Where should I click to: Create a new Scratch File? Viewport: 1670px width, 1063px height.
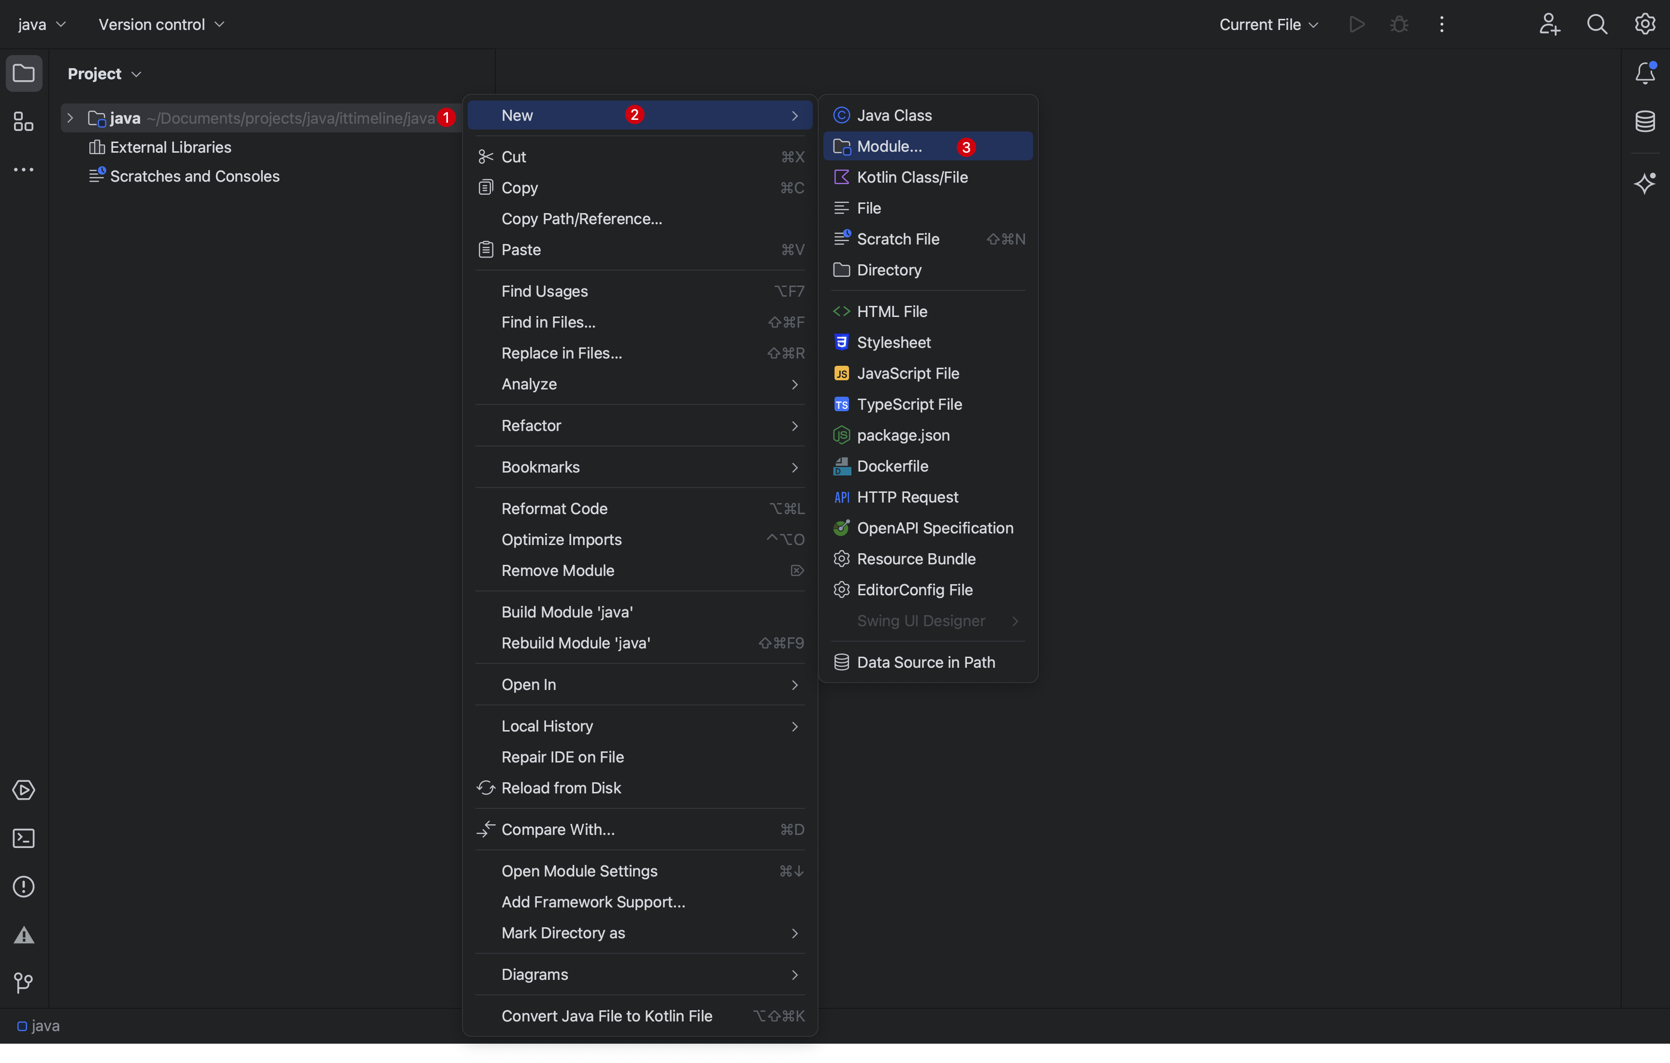point(928,239)
